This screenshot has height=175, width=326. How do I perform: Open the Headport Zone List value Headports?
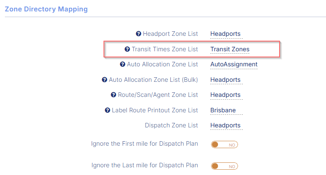tap(225, 34)
